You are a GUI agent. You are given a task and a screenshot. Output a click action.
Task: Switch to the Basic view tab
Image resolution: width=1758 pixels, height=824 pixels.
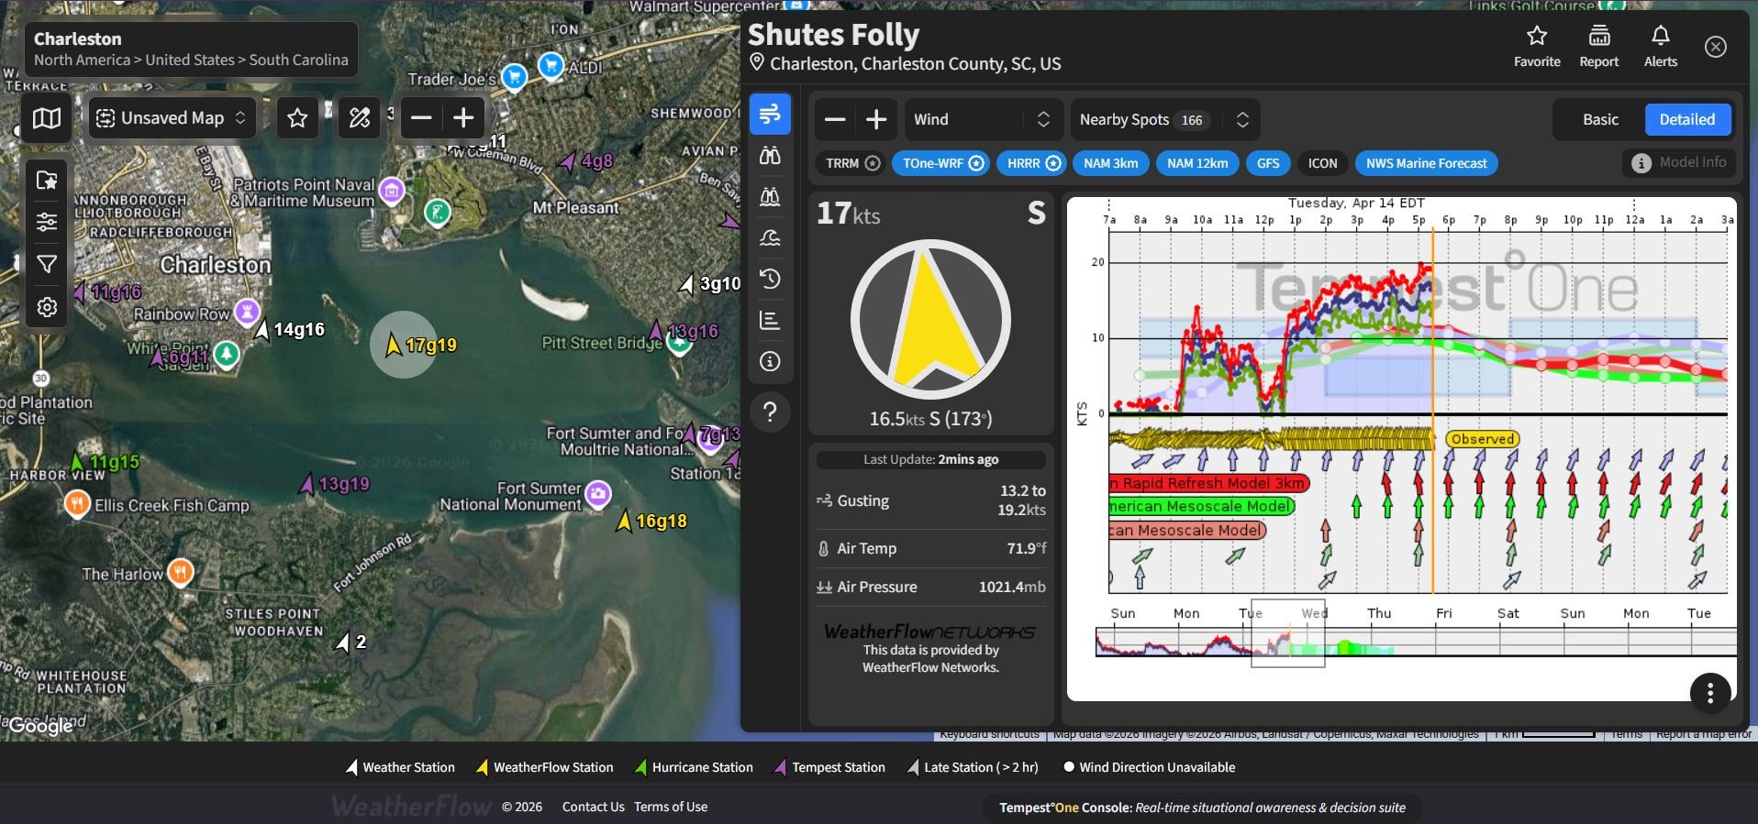point(1600,119)
